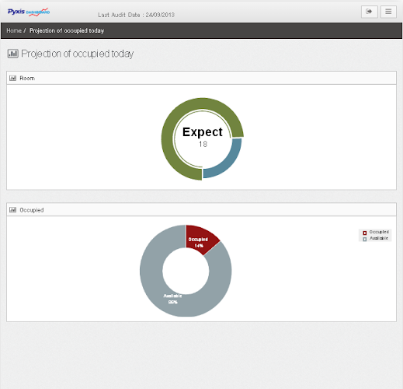Click the logout arrow icon button
The width and height of the screenshot is (403, 389).
tap(370, 12)
